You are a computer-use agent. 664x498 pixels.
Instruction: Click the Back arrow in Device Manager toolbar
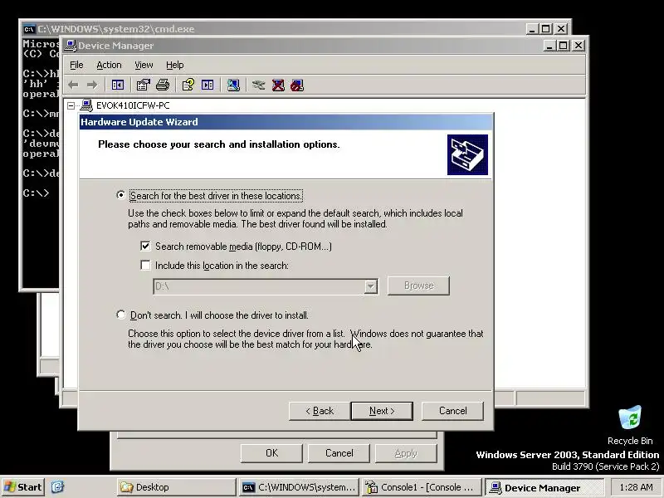[x=73, y=85]
